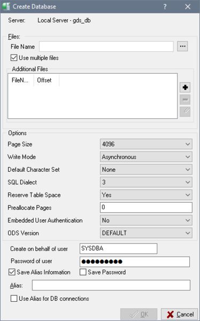Screen dimensions: 200x321
Task: Click the Password of user field
Action: [135, 262]
